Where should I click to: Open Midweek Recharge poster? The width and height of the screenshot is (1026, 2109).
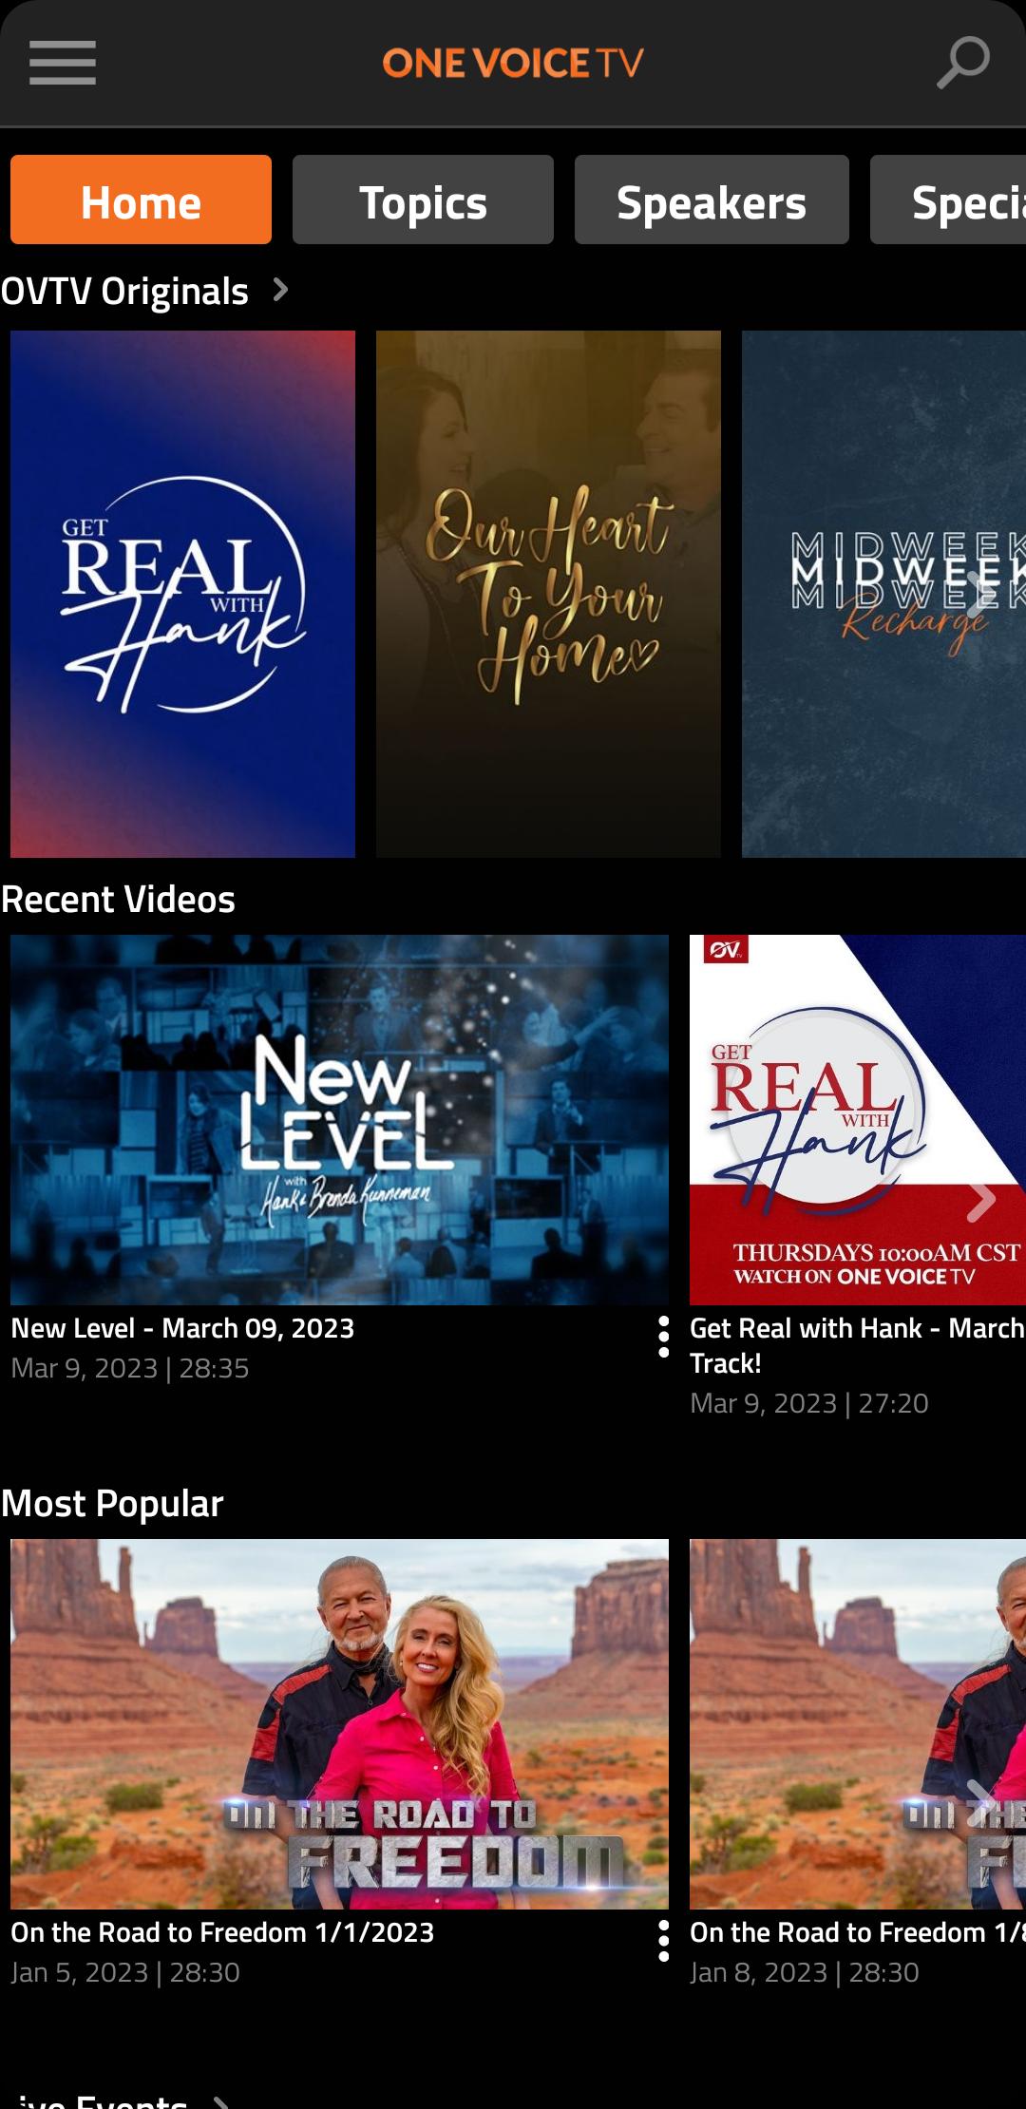tap(883, 594)
